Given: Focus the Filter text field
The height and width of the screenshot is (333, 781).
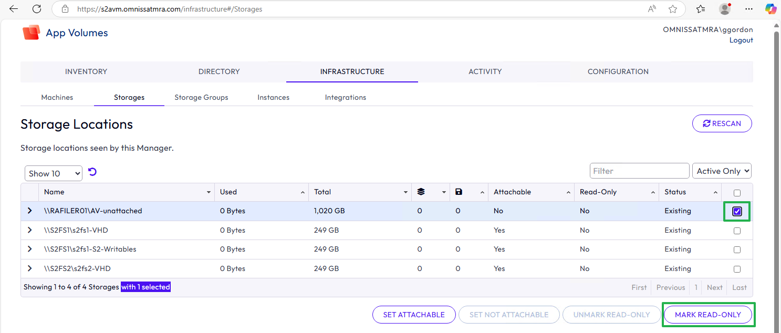Looking at the screenshot, I should point(640,171).
